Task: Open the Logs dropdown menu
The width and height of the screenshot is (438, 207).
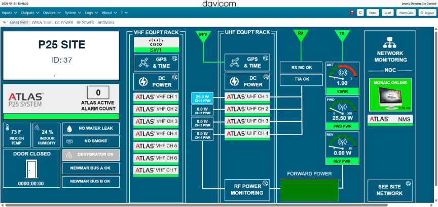Action: [92, 13]
